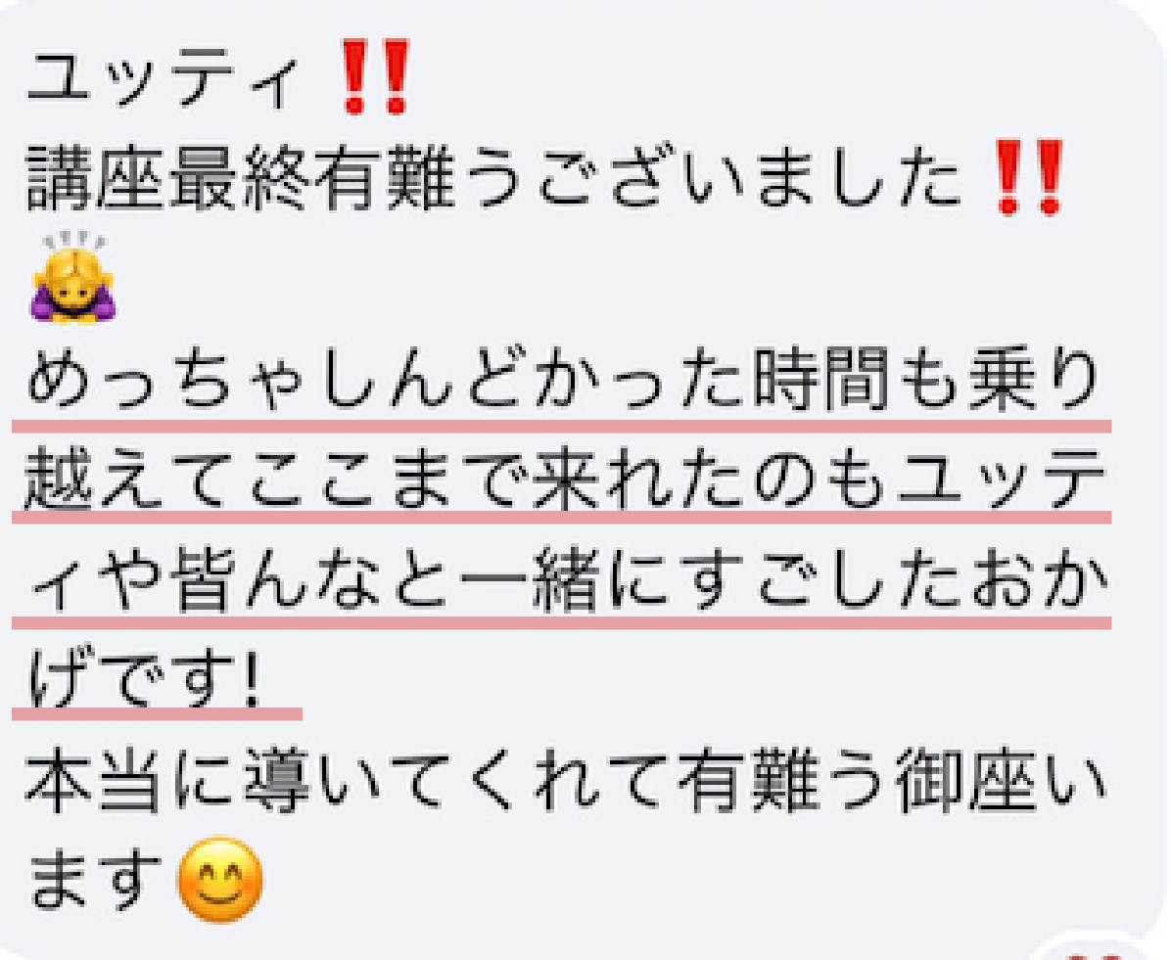1171x960 pixels.
Task: Click the word 時間 in the underlined text
Action: [x=820, y=380]
